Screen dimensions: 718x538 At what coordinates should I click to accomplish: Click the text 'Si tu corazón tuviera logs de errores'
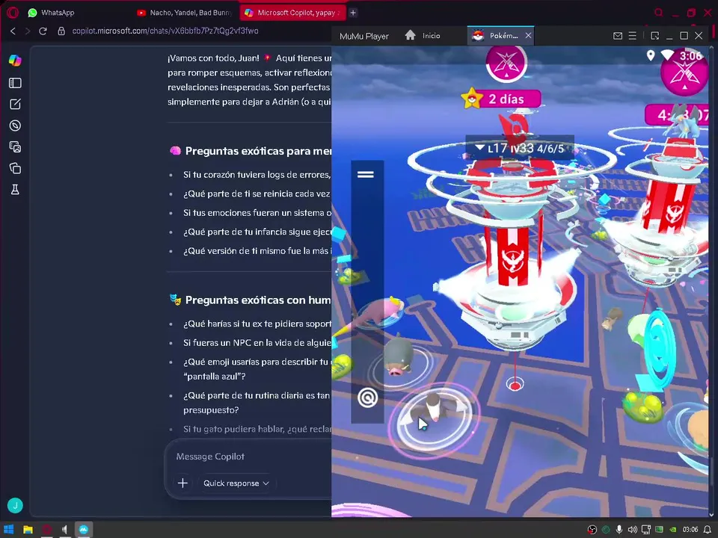click(x=257, y=175)
